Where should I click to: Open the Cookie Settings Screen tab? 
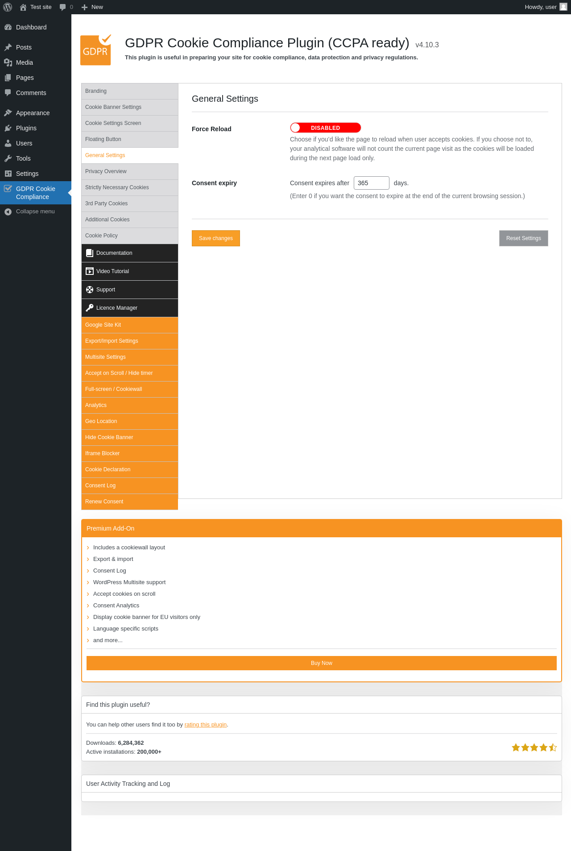tap(130, 123)
